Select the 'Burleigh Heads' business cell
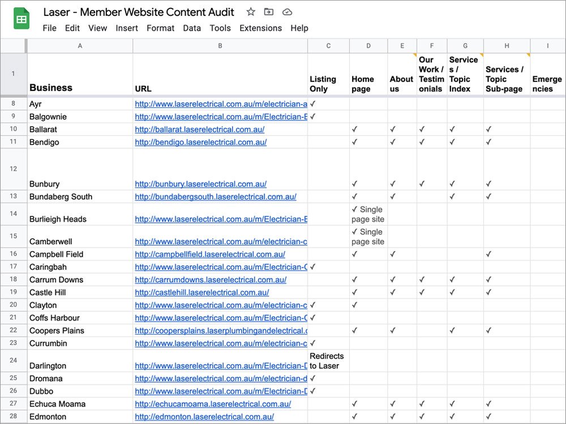This screenshot has height=424, width=566. click(80, 214)
